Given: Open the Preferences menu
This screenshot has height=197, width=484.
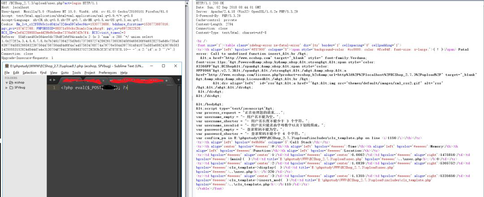Looking at the screenshot, I should [x=107, y=72].
